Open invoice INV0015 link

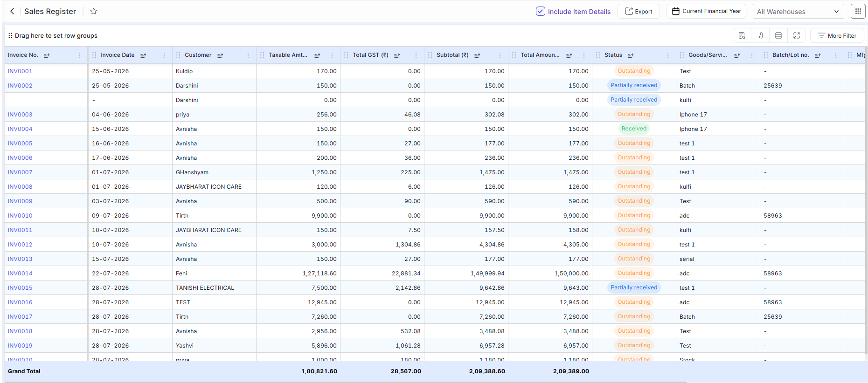tap(20, 288)
